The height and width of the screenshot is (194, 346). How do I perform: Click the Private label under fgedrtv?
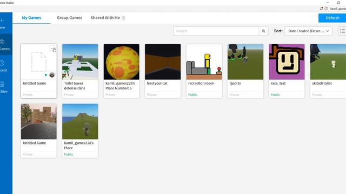[x=234, y=95]
